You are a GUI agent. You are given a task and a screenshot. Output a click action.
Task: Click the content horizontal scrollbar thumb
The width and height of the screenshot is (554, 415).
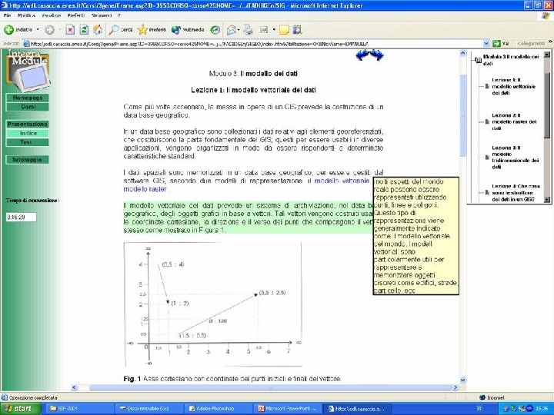(x=269, y=388)
